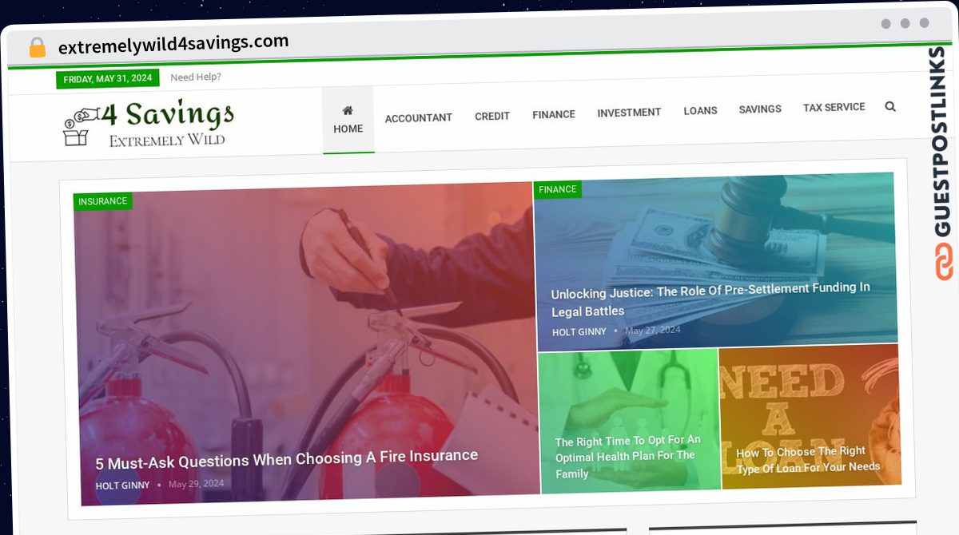Open the Loans category
The image size is (959, 535).
tap(700, 111)
